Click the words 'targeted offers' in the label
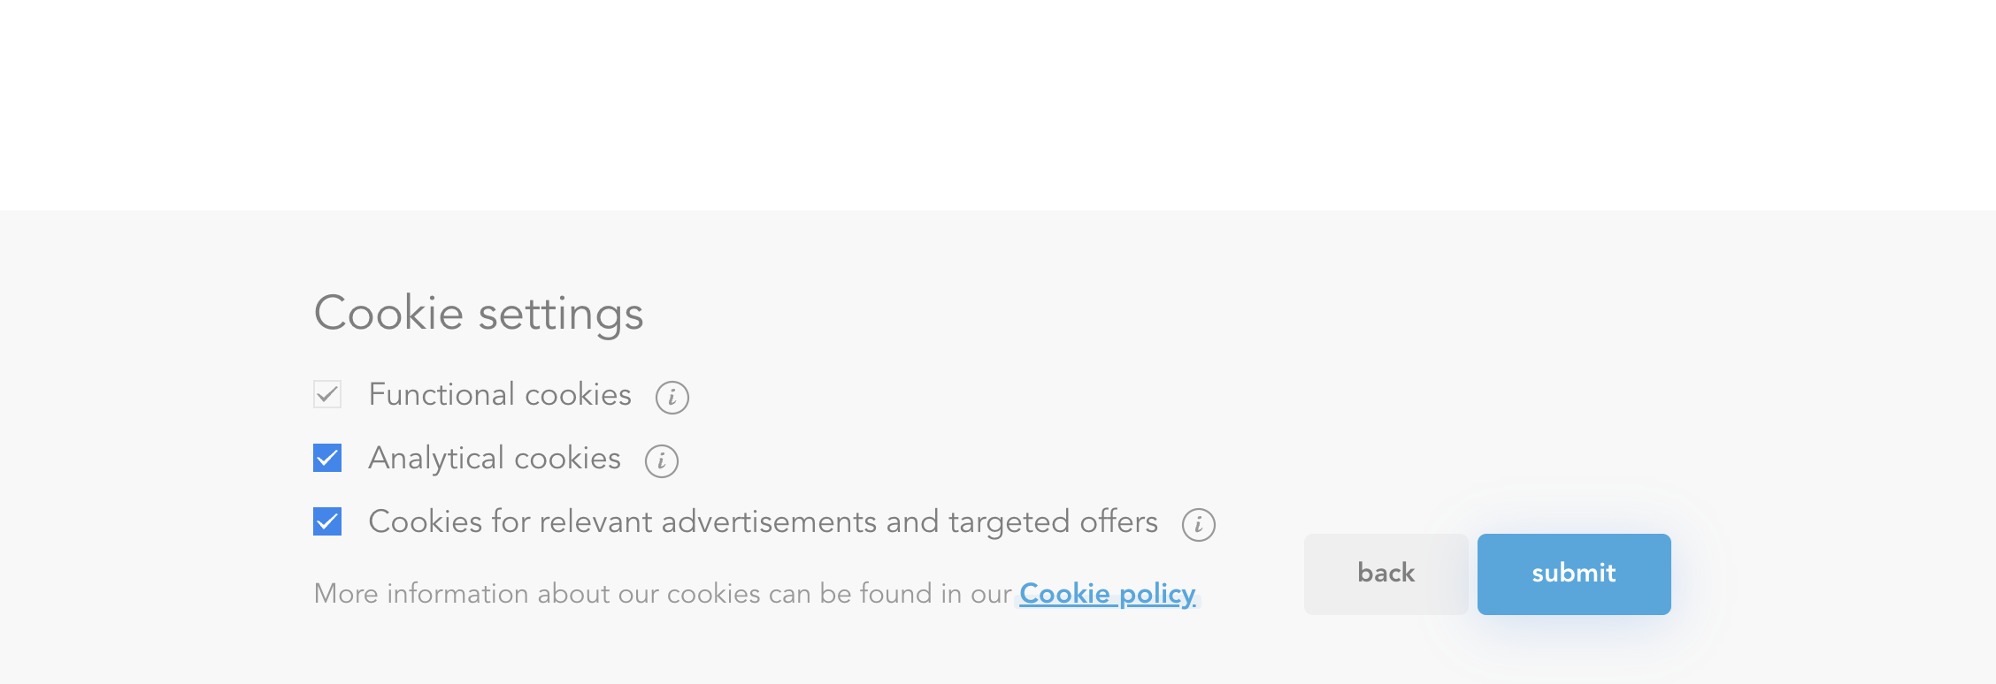The width and height of the screenshot is (1996, 684). coord(1053,522)
